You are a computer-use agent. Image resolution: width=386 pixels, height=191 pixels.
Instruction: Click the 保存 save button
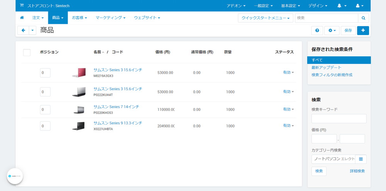348,30
